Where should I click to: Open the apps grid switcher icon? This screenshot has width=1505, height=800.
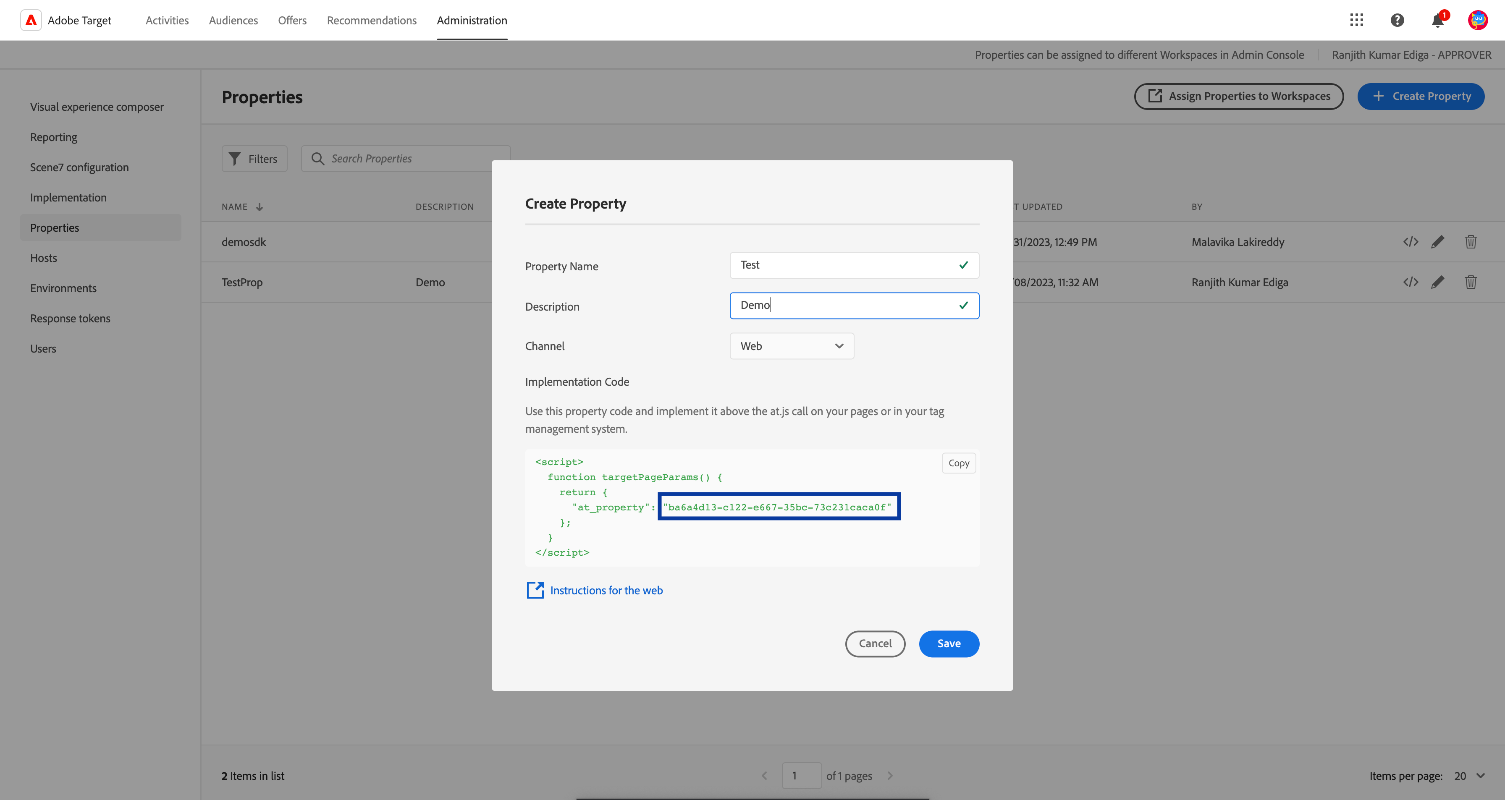(1357, 21)
